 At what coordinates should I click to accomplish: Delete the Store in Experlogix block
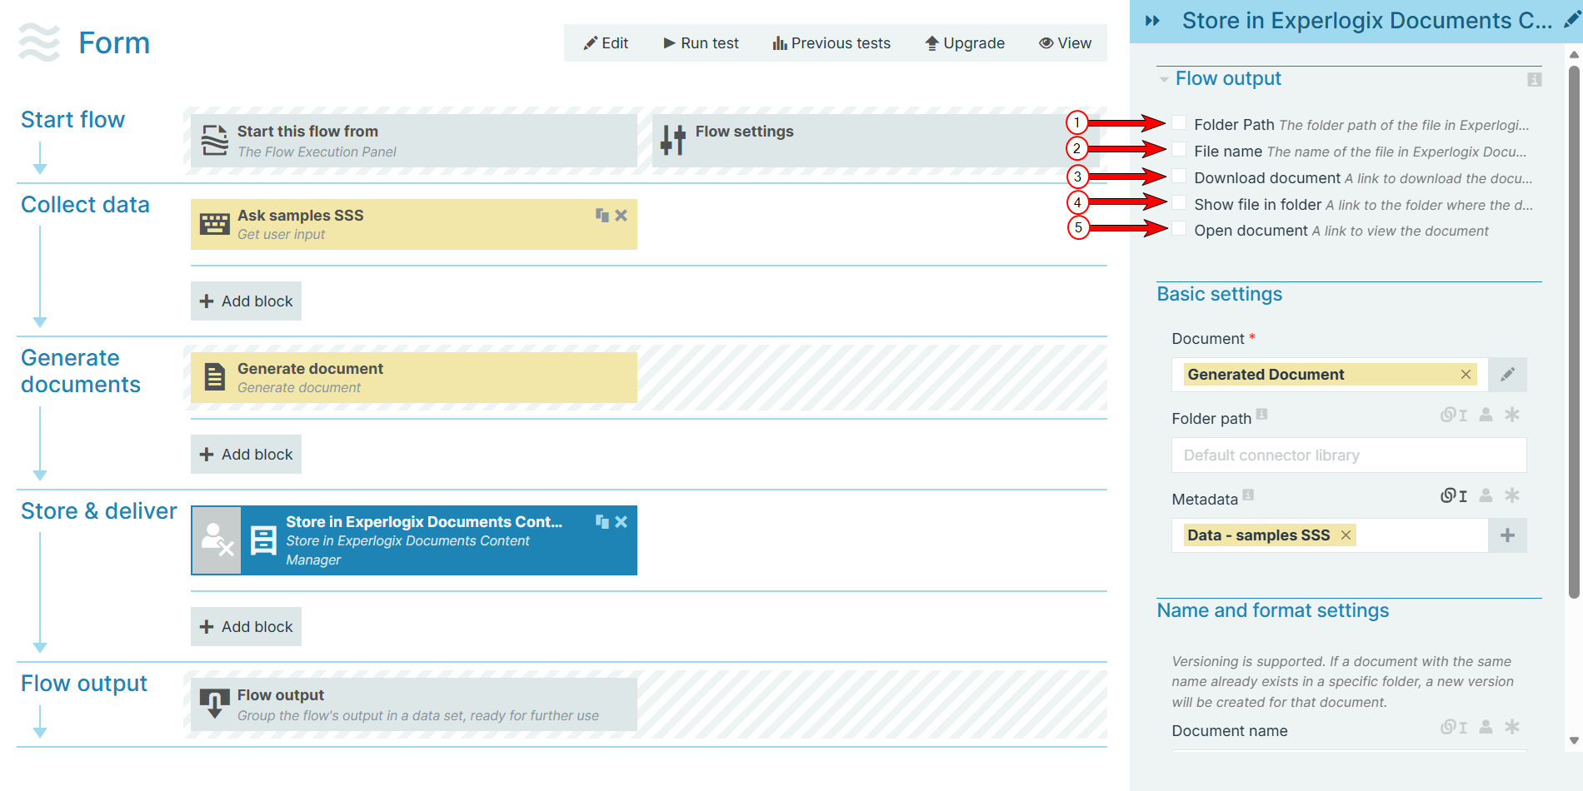pyautogui.click(x=622, y=521)
